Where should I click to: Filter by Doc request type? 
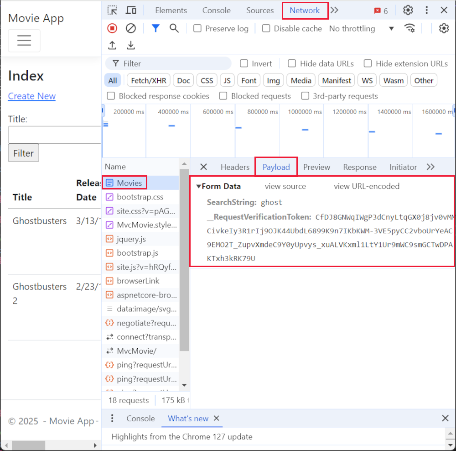183,80
